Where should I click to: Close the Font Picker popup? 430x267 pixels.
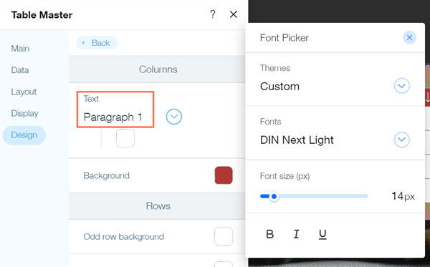tap(409, 37)
